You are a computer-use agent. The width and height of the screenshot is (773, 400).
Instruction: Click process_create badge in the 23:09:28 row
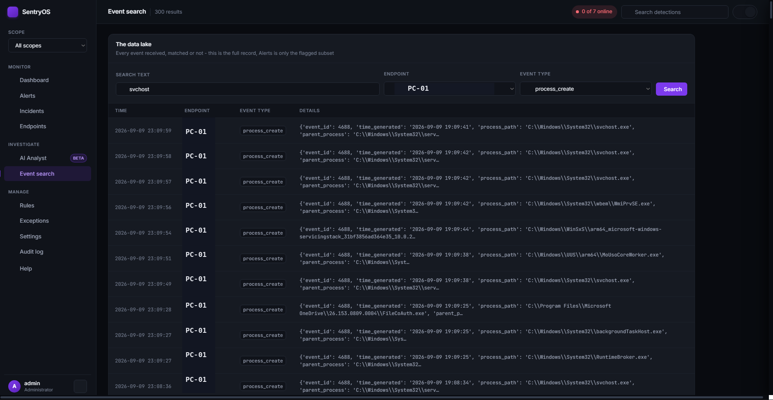click(263, 310)
